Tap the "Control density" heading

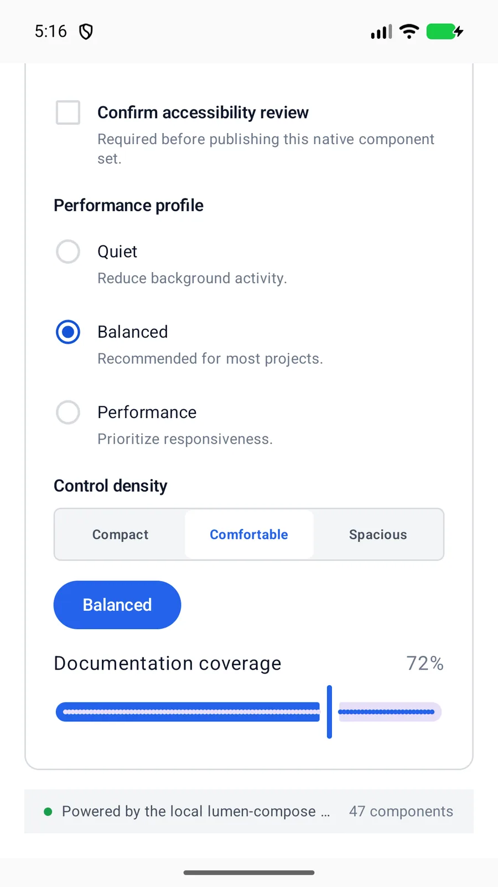[111, 486]
